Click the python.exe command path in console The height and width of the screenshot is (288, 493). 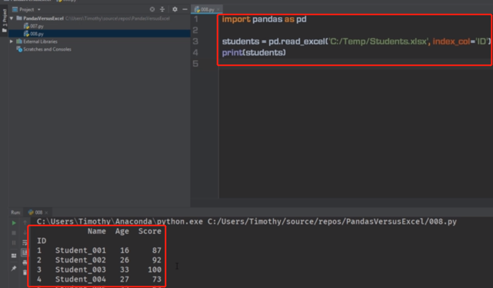click(120, 222)
